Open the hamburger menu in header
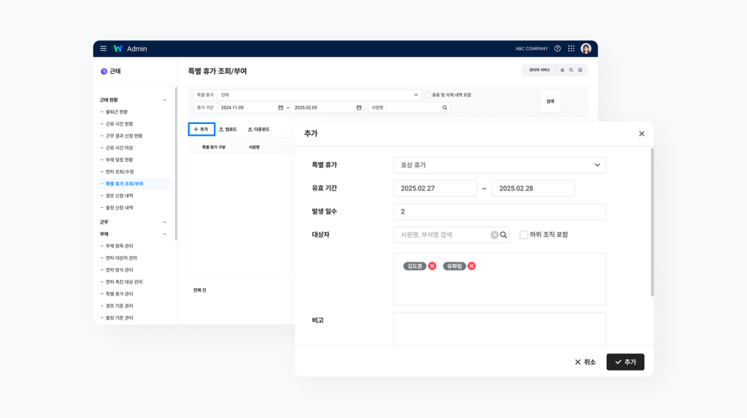This screenshot has width=747, height=418. point(104,49)
